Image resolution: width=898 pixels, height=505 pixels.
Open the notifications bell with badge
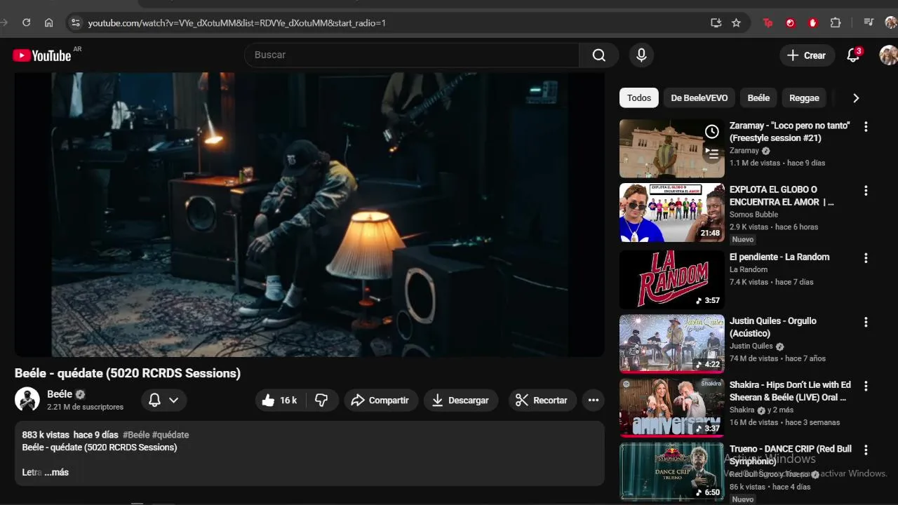[854, 55]
